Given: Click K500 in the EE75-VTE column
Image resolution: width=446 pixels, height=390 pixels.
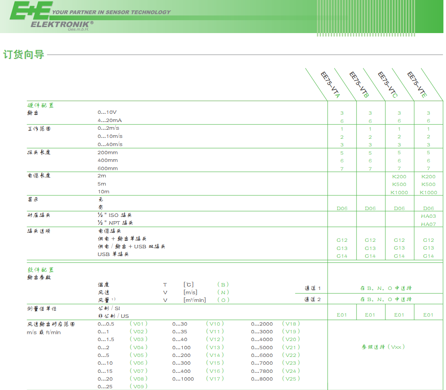Looking at the screenshot, I should coord(428,184).
